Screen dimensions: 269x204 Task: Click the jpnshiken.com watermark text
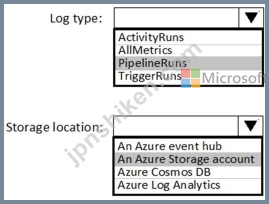tap(133, 105)
